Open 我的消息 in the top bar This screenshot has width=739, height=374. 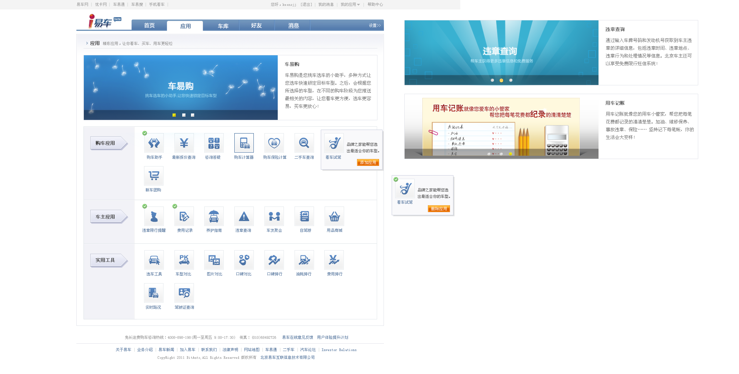point(326,5)
